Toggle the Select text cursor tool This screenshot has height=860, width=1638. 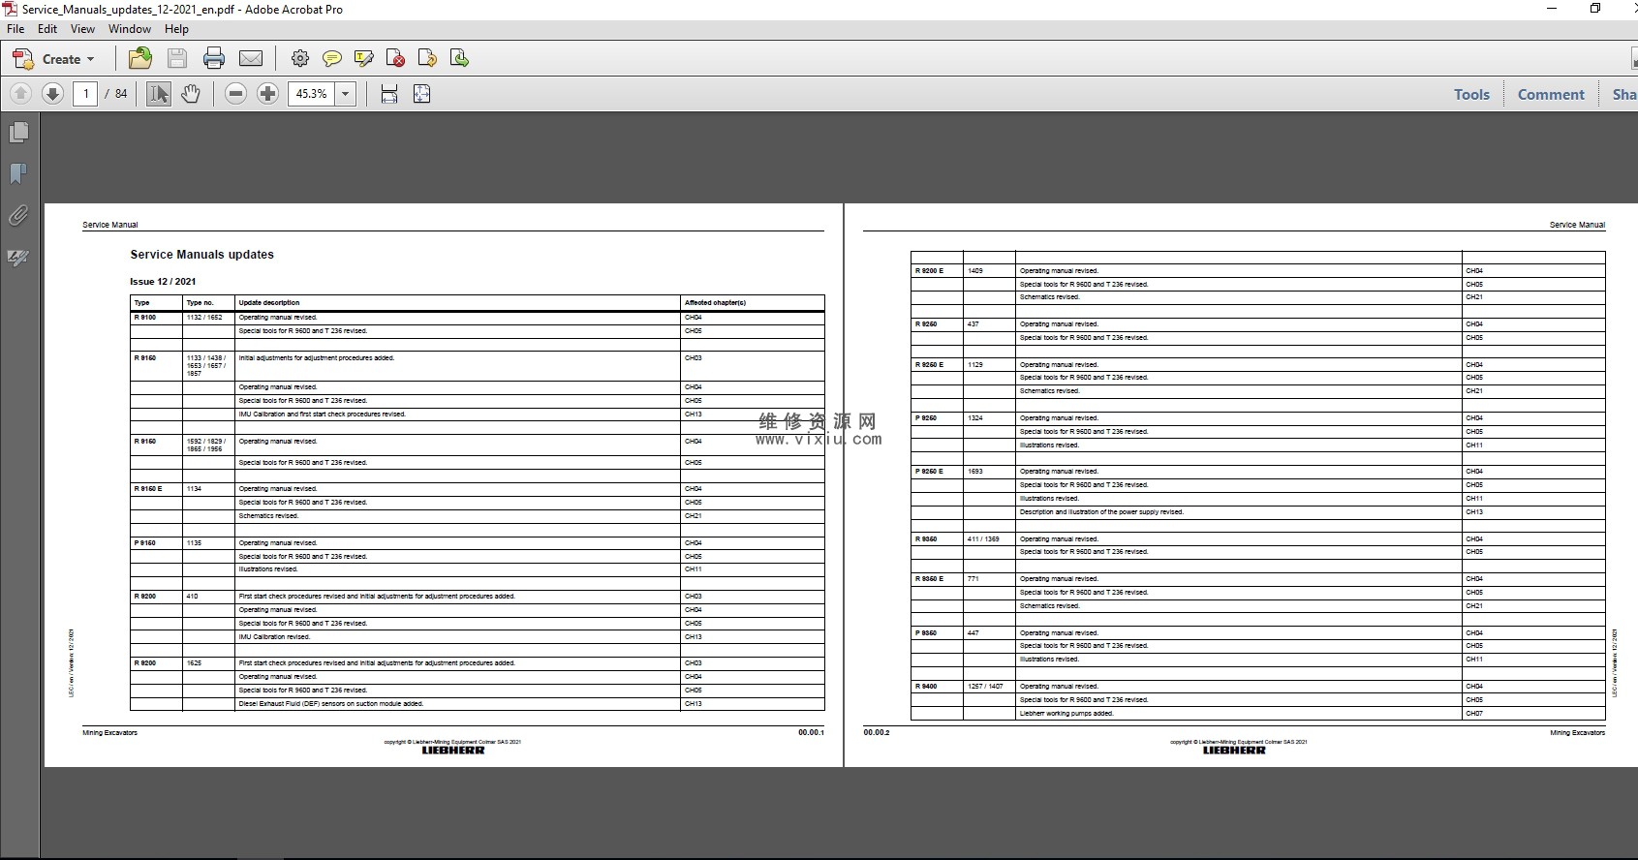point(159,94)
